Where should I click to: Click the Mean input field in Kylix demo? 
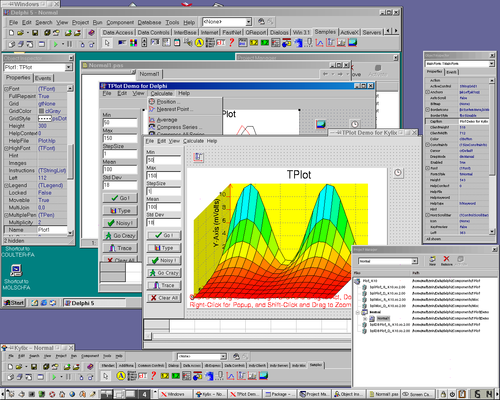pos(164,207)
